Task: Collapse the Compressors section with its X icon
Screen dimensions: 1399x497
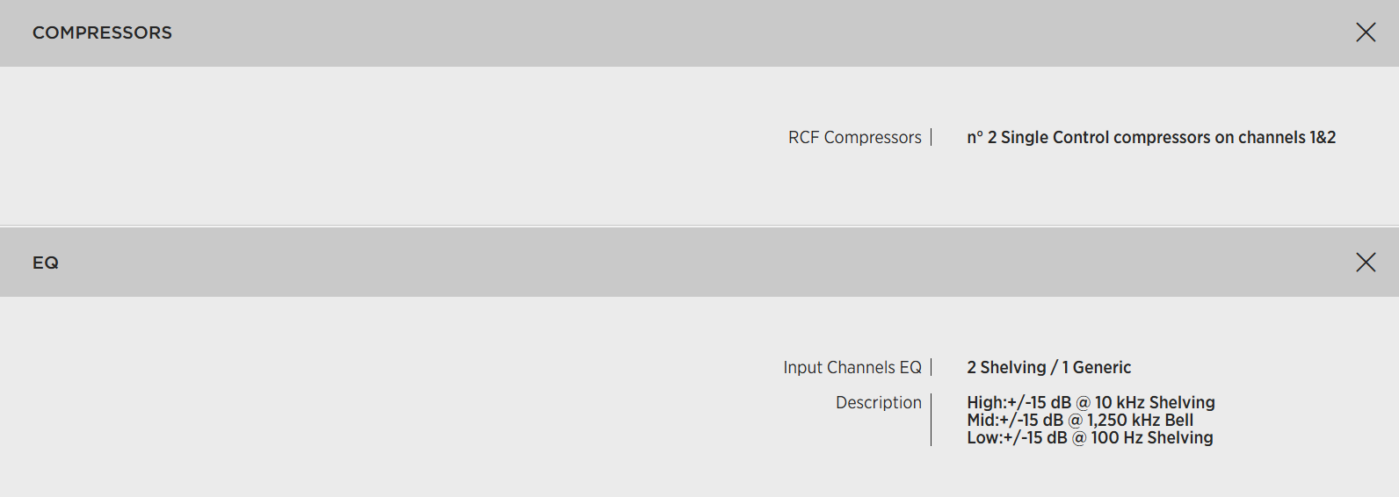Action: [1366, 32]
